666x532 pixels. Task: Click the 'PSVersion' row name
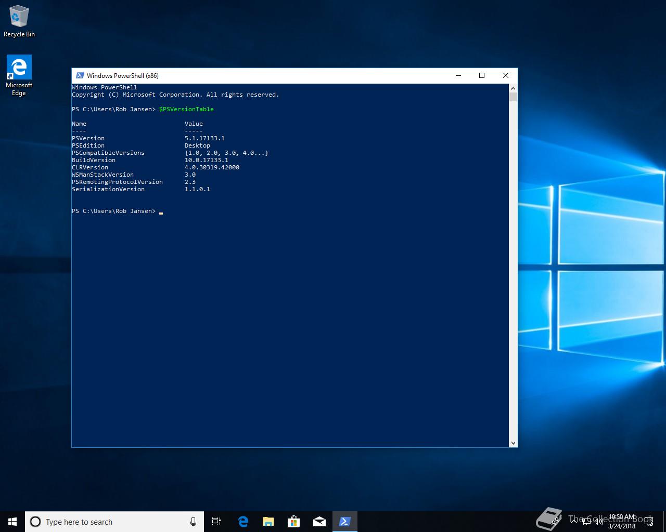pyautogui.click(x=88, y=138)
